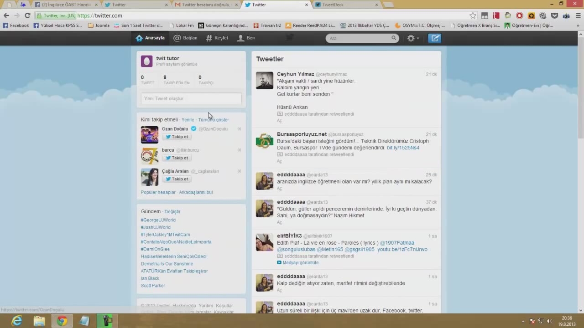Click Ceyhun Yılmaz's avatar
The height and width of the screenshot is (328, 584).
(x=265, y=81)
